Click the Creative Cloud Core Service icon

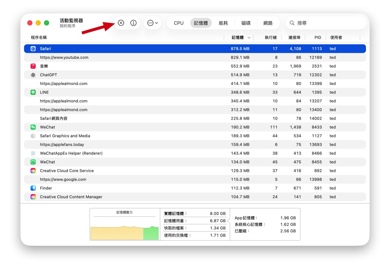click(33, 171)
